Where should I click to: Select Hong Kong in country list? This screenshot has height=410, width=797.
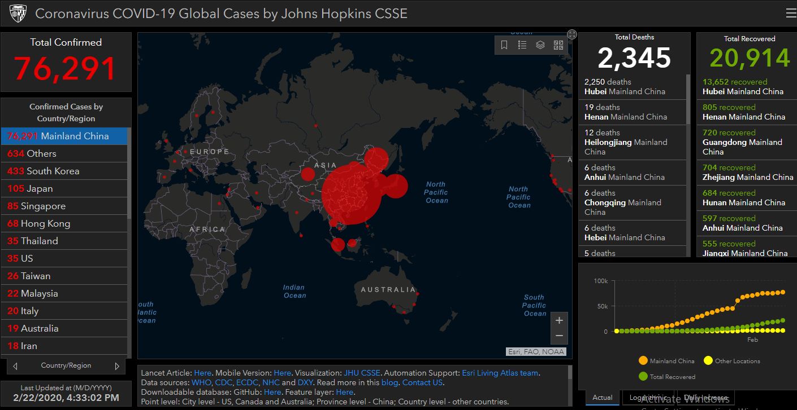[64, 223]
